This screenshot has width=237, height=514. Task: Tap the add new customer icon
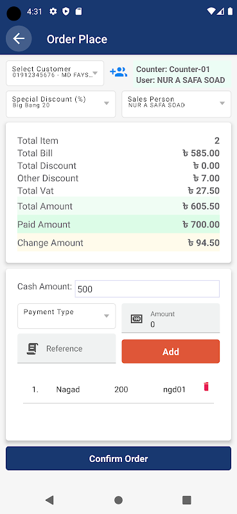(x=118, y=72)
